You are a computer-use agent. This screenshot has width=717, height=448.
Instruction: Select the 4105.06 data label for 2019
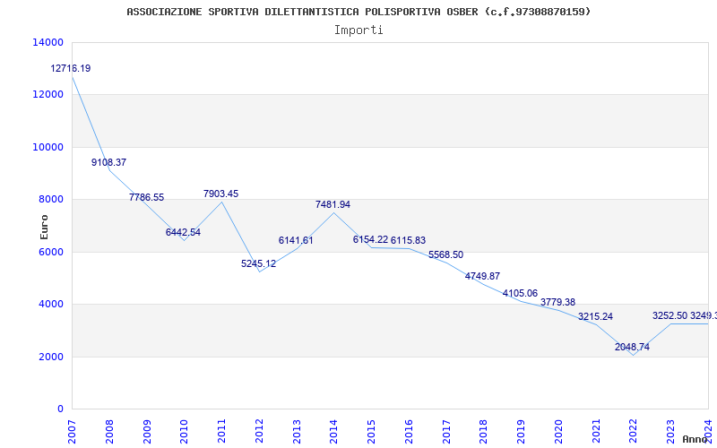(x=520, y=293)
